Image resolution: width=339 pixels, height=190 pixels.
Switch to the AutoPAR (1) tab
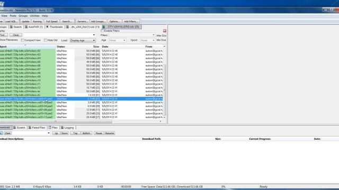pos(34,27)
